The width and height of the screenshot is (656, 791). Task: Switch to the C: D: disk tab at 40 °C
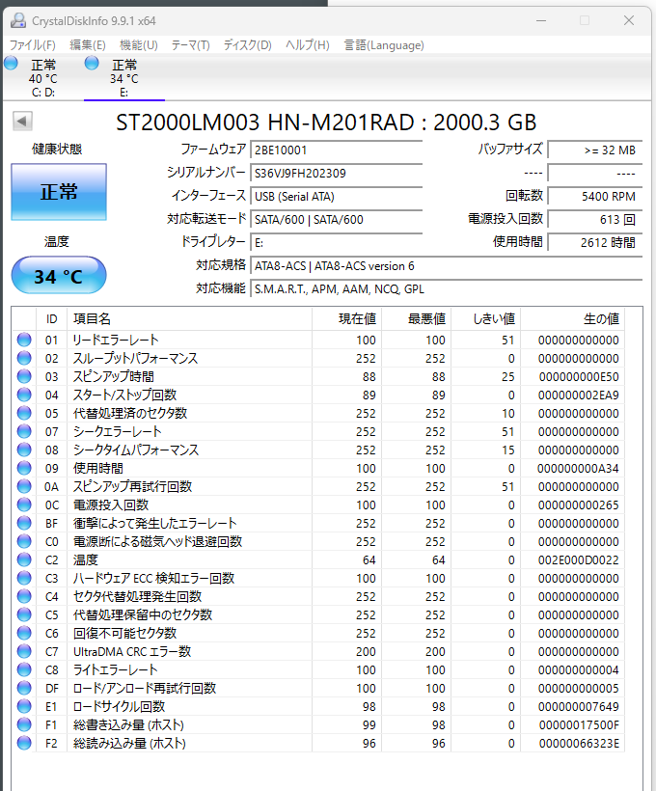[x=43, y=78]
